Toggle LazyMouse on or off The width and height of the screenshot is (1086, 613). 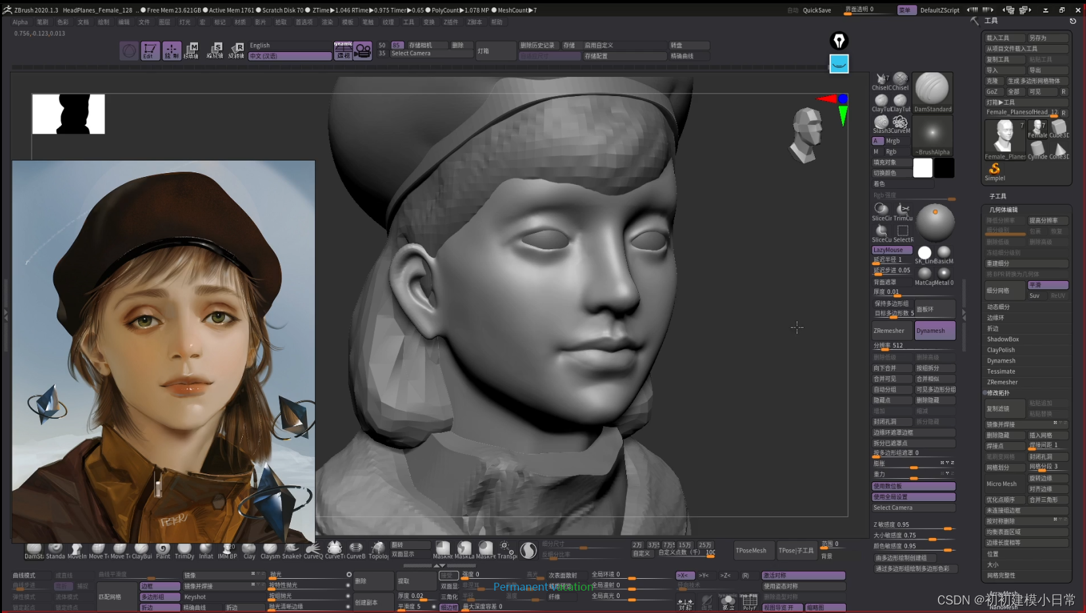tap(891, 250)
